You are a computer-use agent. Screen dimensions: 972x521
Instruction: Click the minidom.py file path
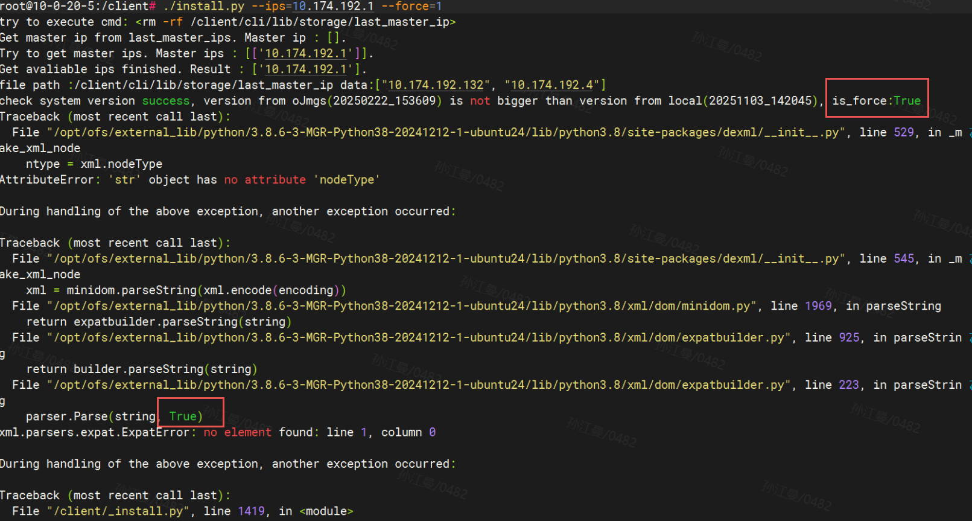[x=402, y=306]
